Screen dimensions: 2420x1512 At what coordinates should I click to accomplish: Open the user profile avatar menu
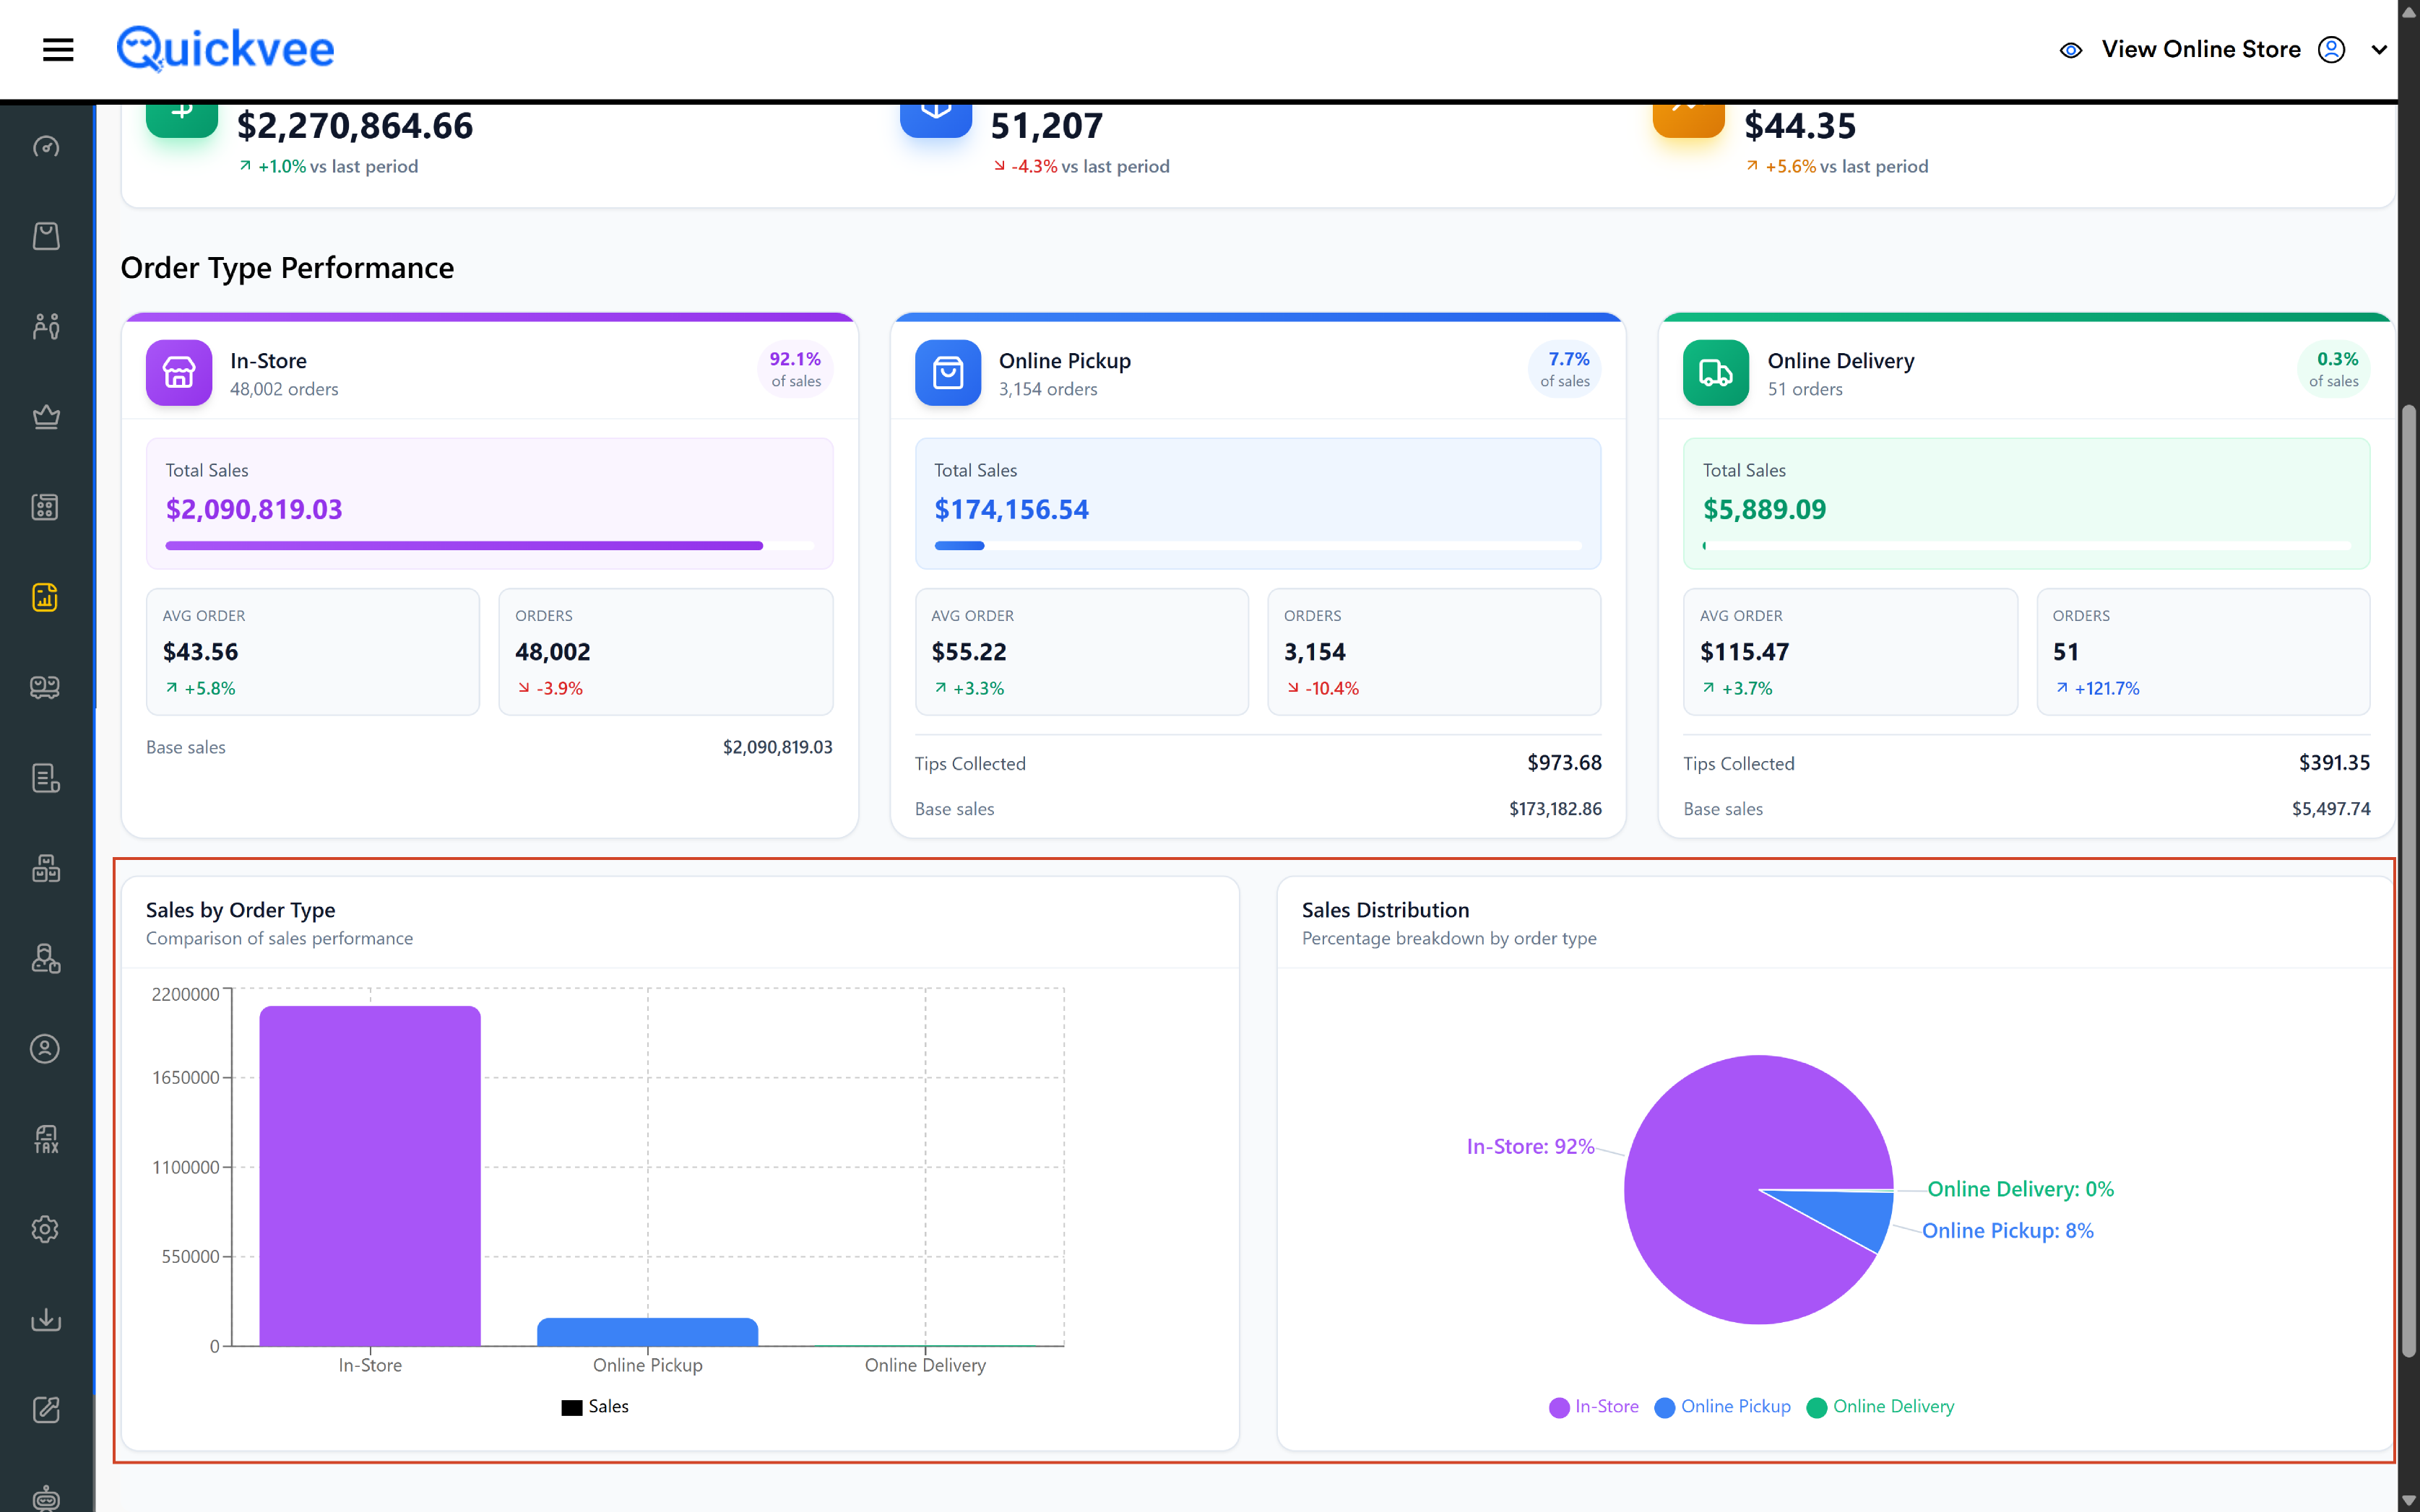2331,50
